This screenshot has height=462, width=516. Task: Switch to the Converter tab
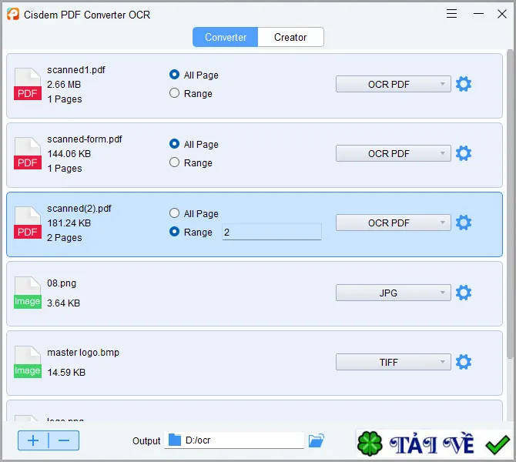pyautogui.click(x=226, y=37)
